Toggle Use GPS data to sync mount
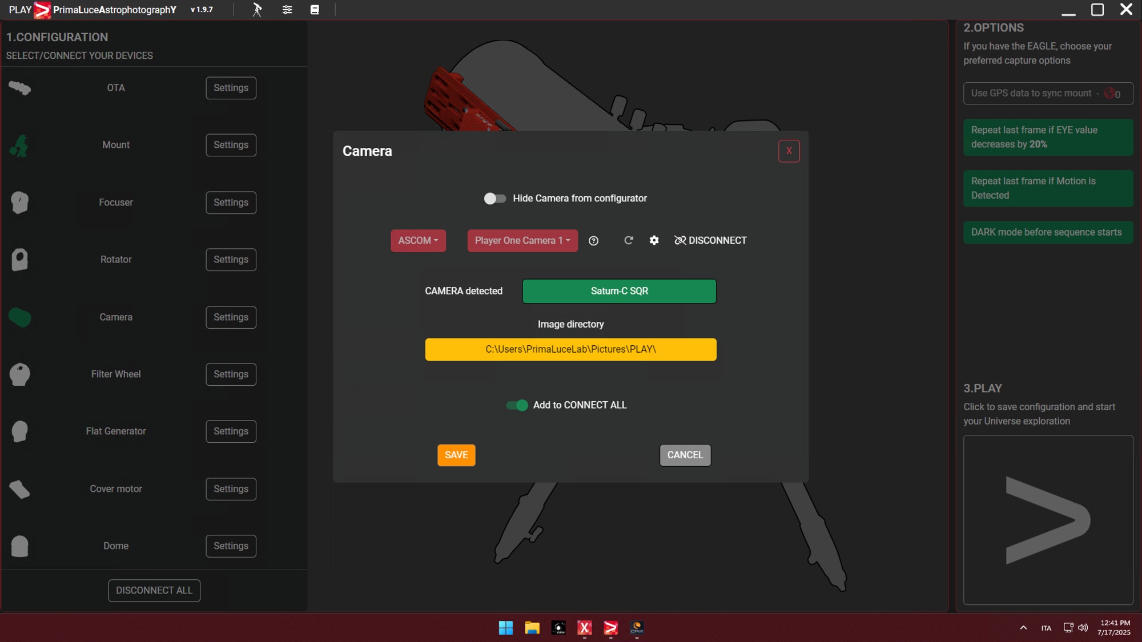 point(1048,94)
